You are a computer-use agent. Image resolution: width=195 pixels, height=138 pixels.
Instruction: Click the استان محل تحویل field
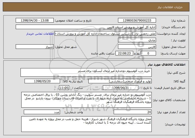coord(137,47)
